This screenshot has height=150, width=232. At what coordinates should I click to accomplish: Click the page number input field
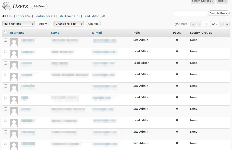coord(207,24)
